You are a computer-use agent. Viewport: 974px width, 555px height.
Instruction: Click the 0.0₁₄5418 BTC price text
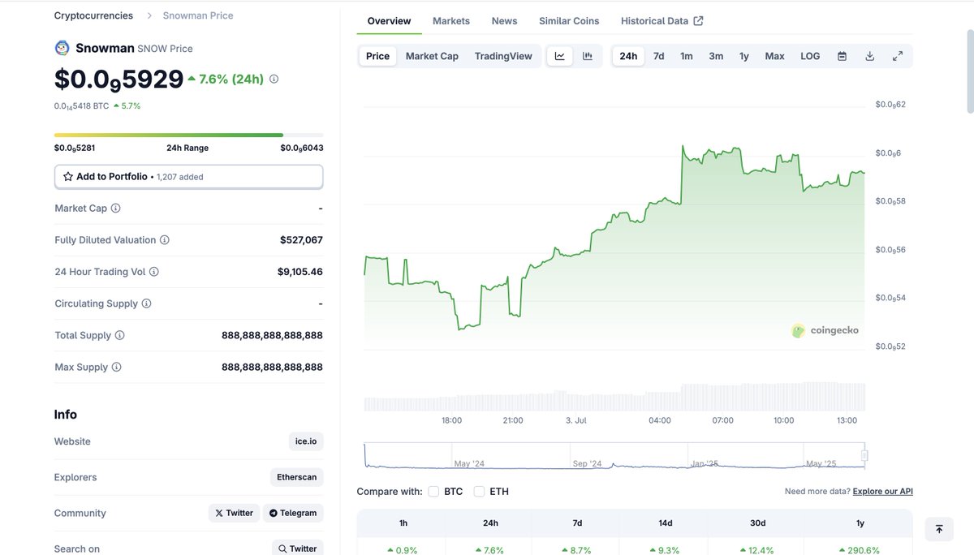tap(81, 106)
